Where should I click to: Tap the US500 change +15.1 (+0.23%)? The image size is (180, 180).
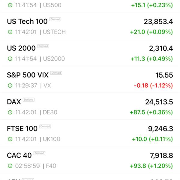coord(152,5)
